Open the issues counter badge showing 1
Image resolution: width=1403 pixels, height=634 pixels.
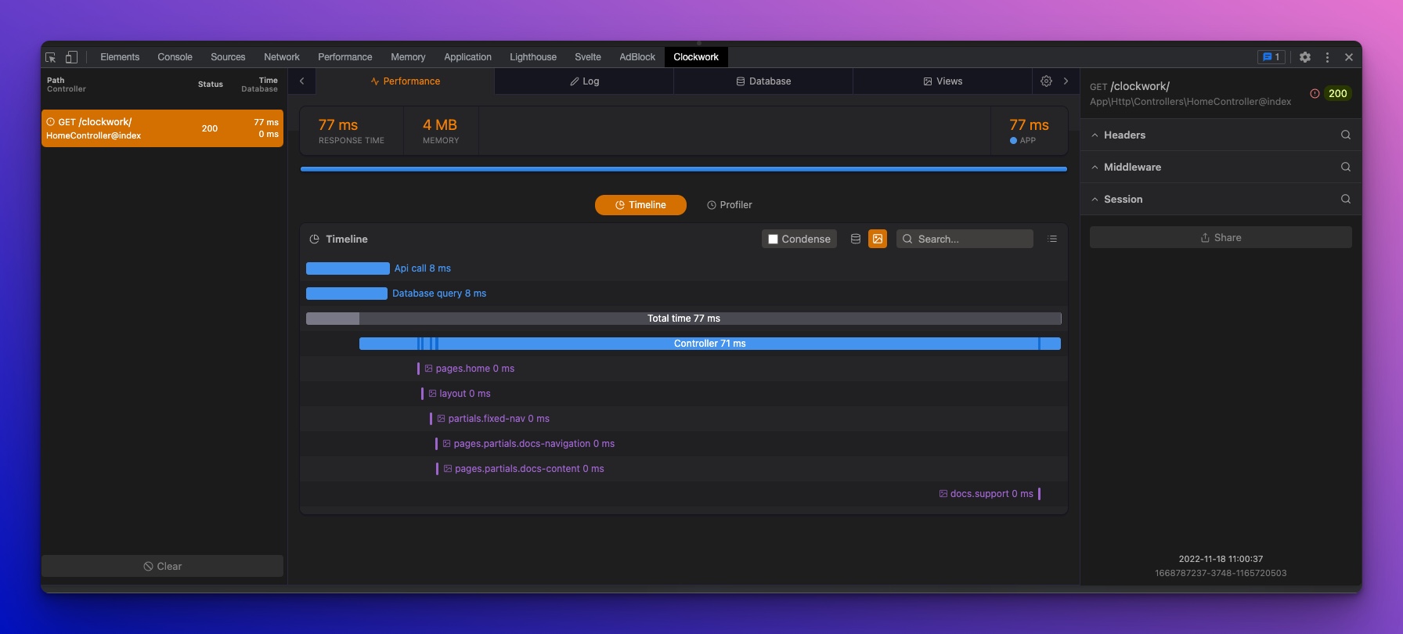pos(1271,57)
